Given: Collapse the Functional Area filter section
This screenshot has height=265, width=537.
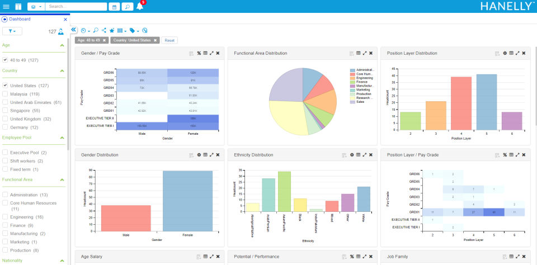Looking at the screenshot, I should 62,180.
